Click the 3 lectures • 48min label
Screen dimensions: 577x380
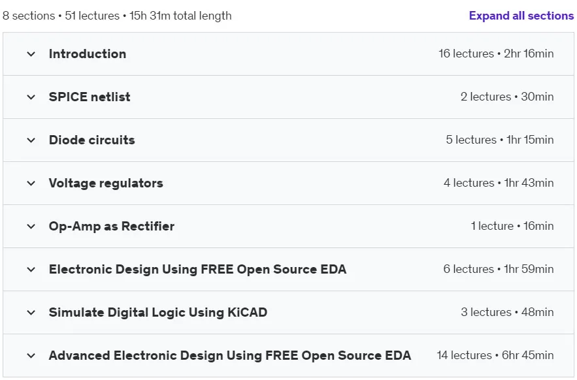click(x=508, y=312)
